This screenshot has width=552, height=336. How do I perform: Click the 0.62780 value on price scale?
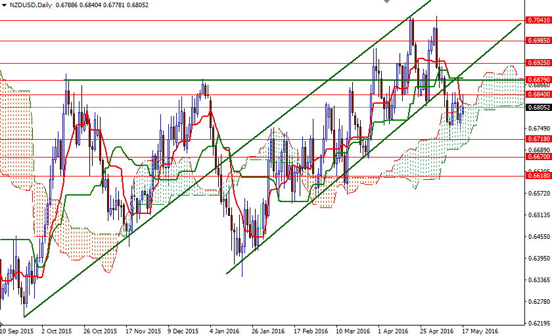538,301
